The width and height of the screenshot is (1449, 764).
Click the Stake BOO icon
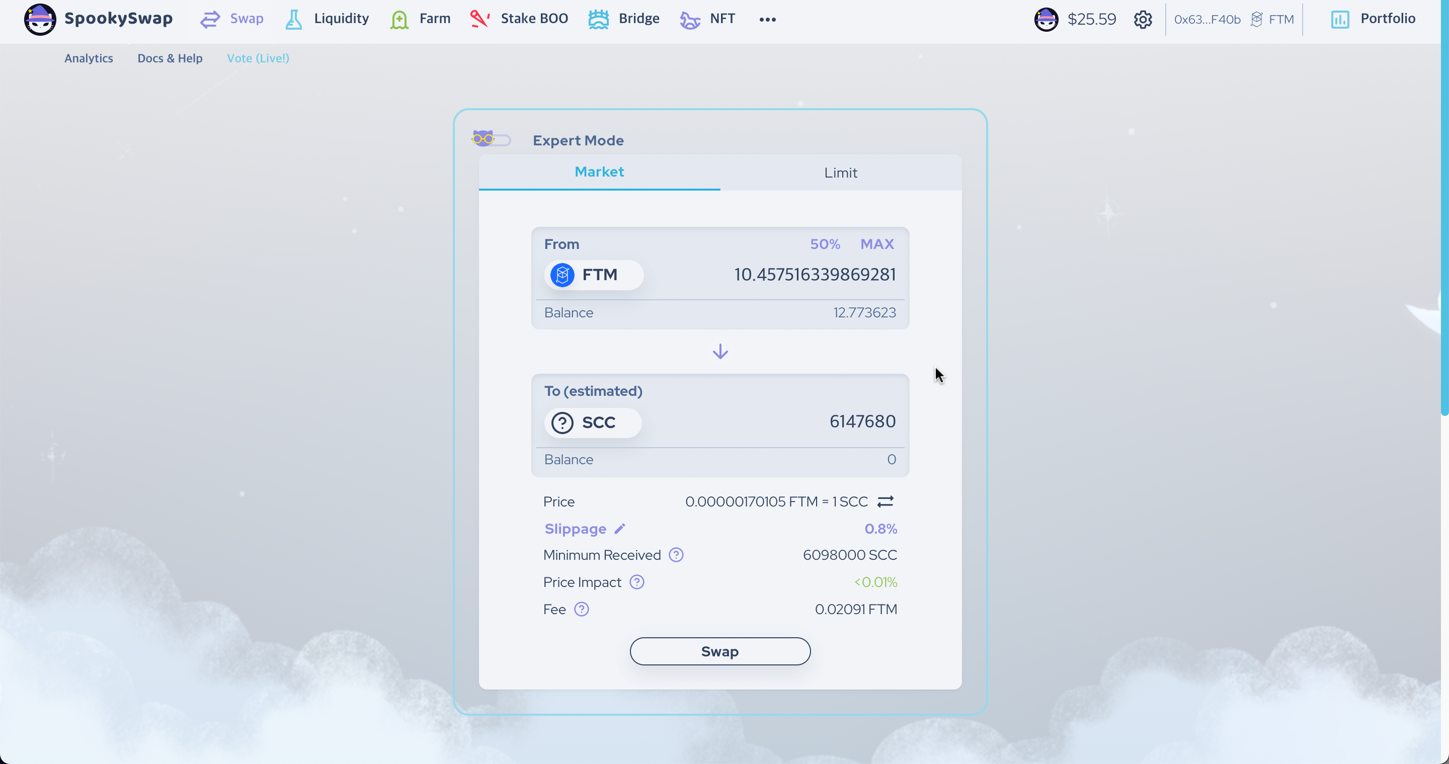[x=479, y=19]
